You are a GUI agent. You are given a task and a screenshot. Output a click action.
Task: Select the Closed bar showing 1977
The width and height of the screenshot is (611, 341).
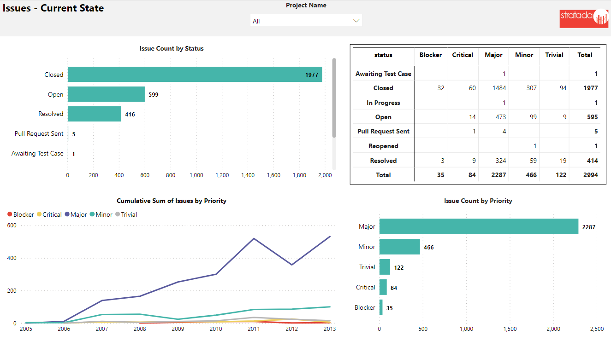195,75
